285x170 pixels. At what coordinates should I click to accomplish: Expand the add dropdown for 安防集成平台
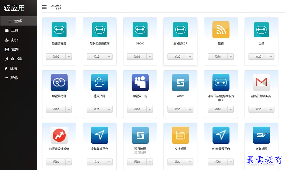click(x=109, y=162)
